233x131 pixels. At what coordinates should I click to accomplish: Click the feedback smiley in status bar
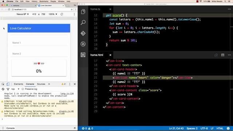228,128
